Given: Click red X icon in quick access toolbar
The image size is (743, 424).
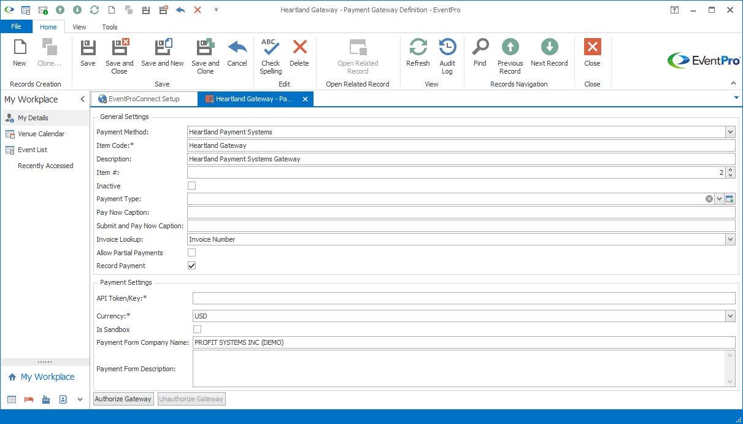Looking at the screenshot, I should pyautogui.click(x=198, y=10).
